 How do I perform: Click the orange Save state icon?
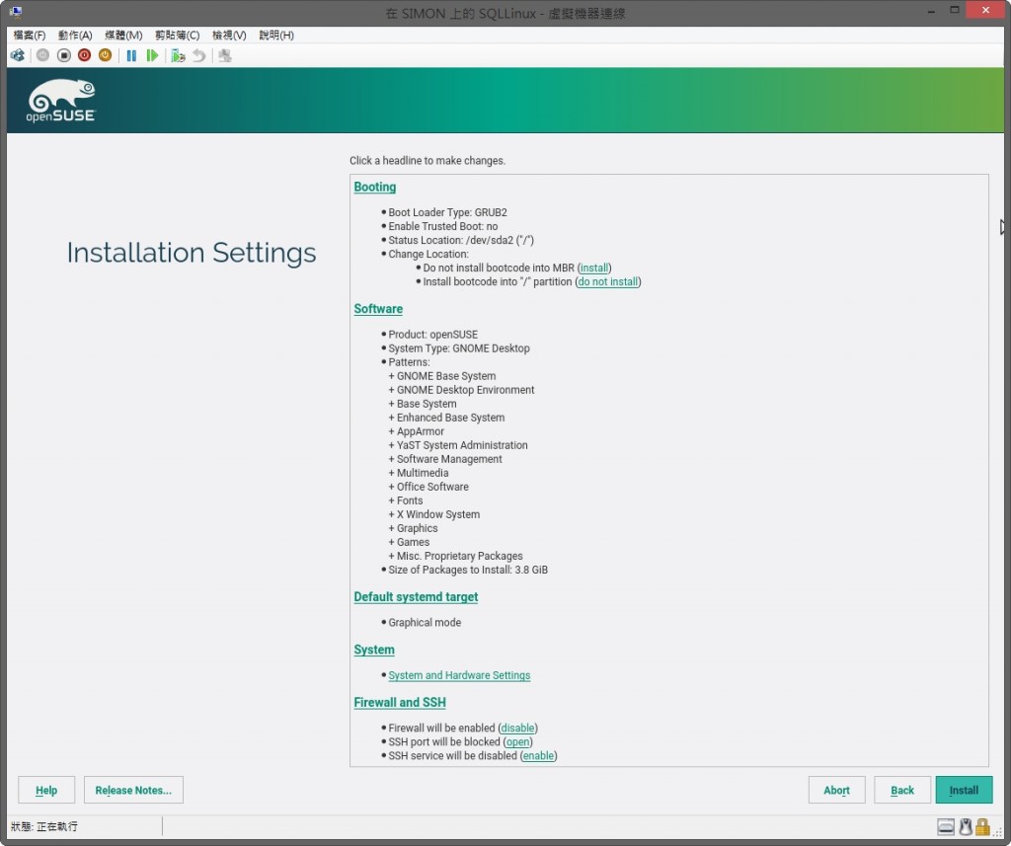(x=105, y=55)
